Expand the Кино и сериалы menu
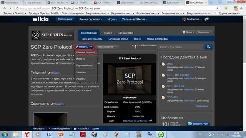This screenshot has height=138, width=246. coord(91,19)
